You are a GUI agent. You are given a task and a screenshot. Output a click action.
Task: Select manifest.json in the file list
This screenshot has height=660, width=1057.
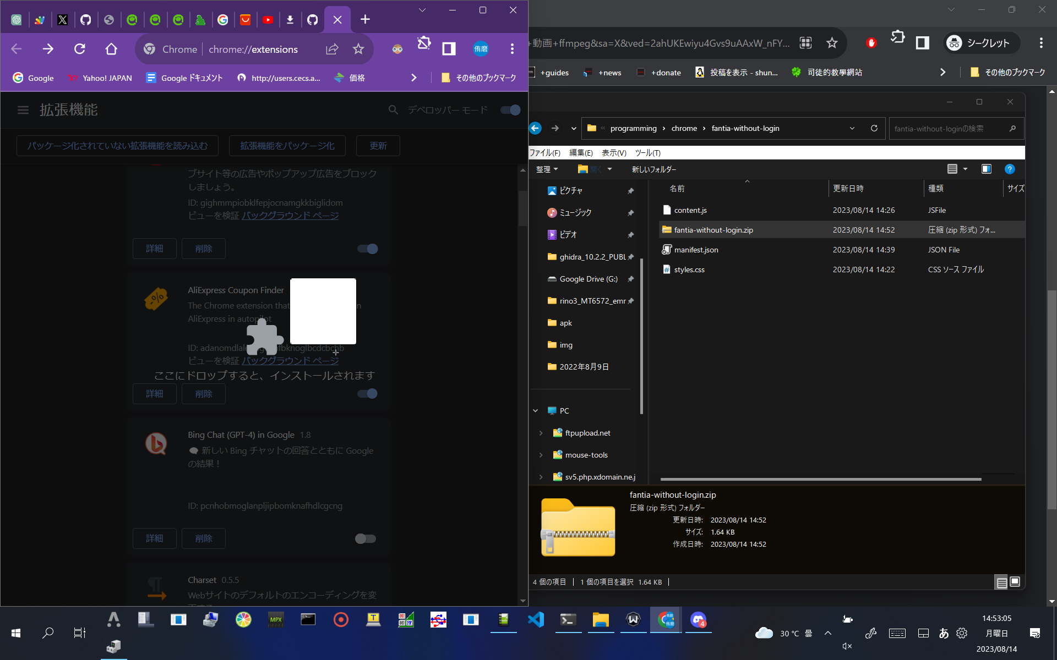click(x=696, y=249)
